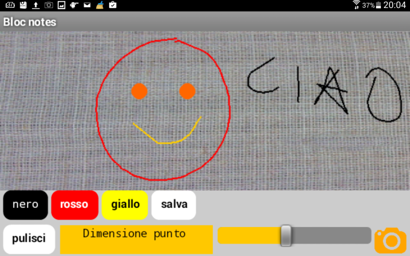Tap the camera notification icon in status bar
The image size is (410, 256).
tap(48, 5)
